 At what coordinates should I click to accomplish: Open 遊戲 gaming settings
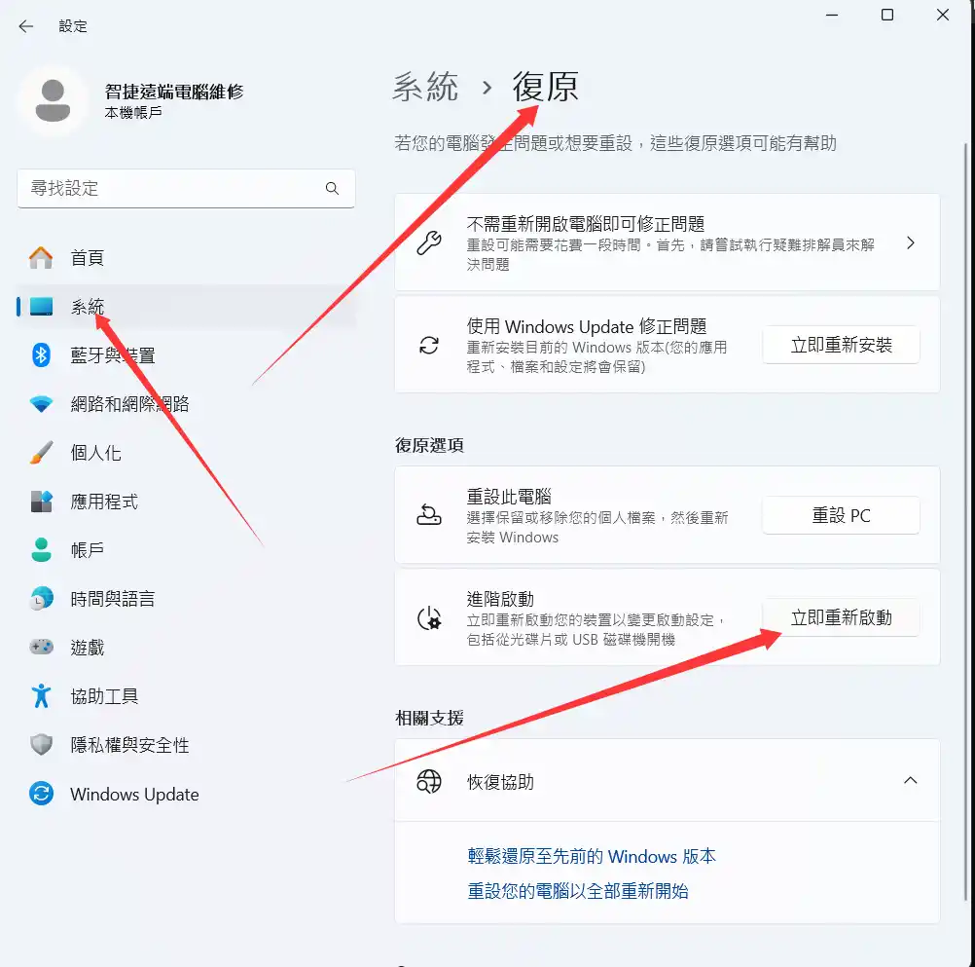87,648
